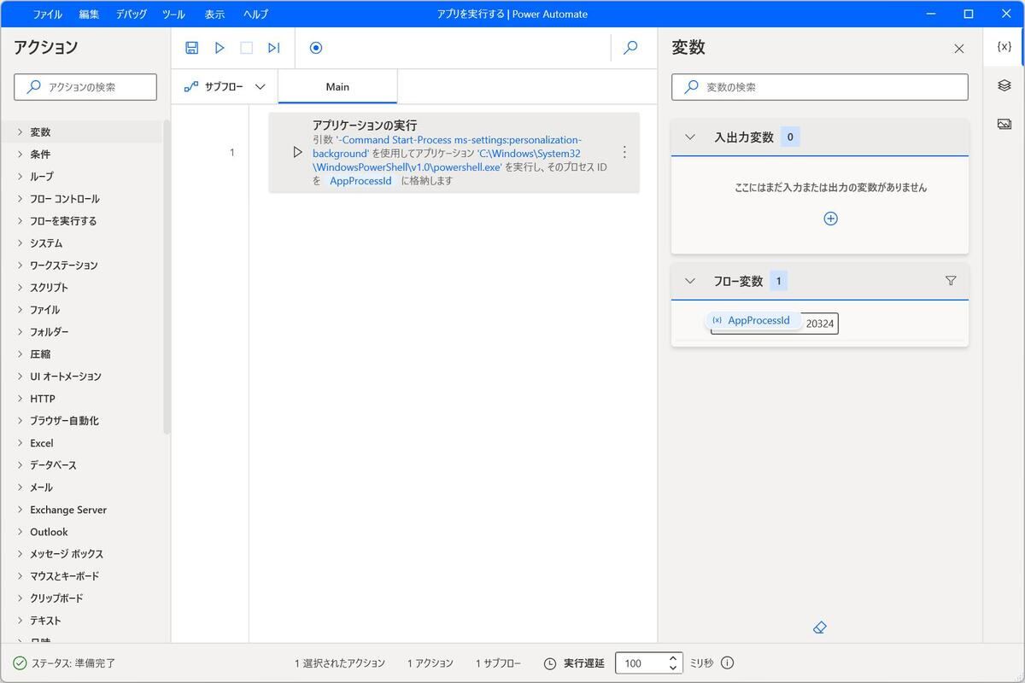Clear all variable values eraser icon
1025x683 pixels.
click(x=820, y=628)
